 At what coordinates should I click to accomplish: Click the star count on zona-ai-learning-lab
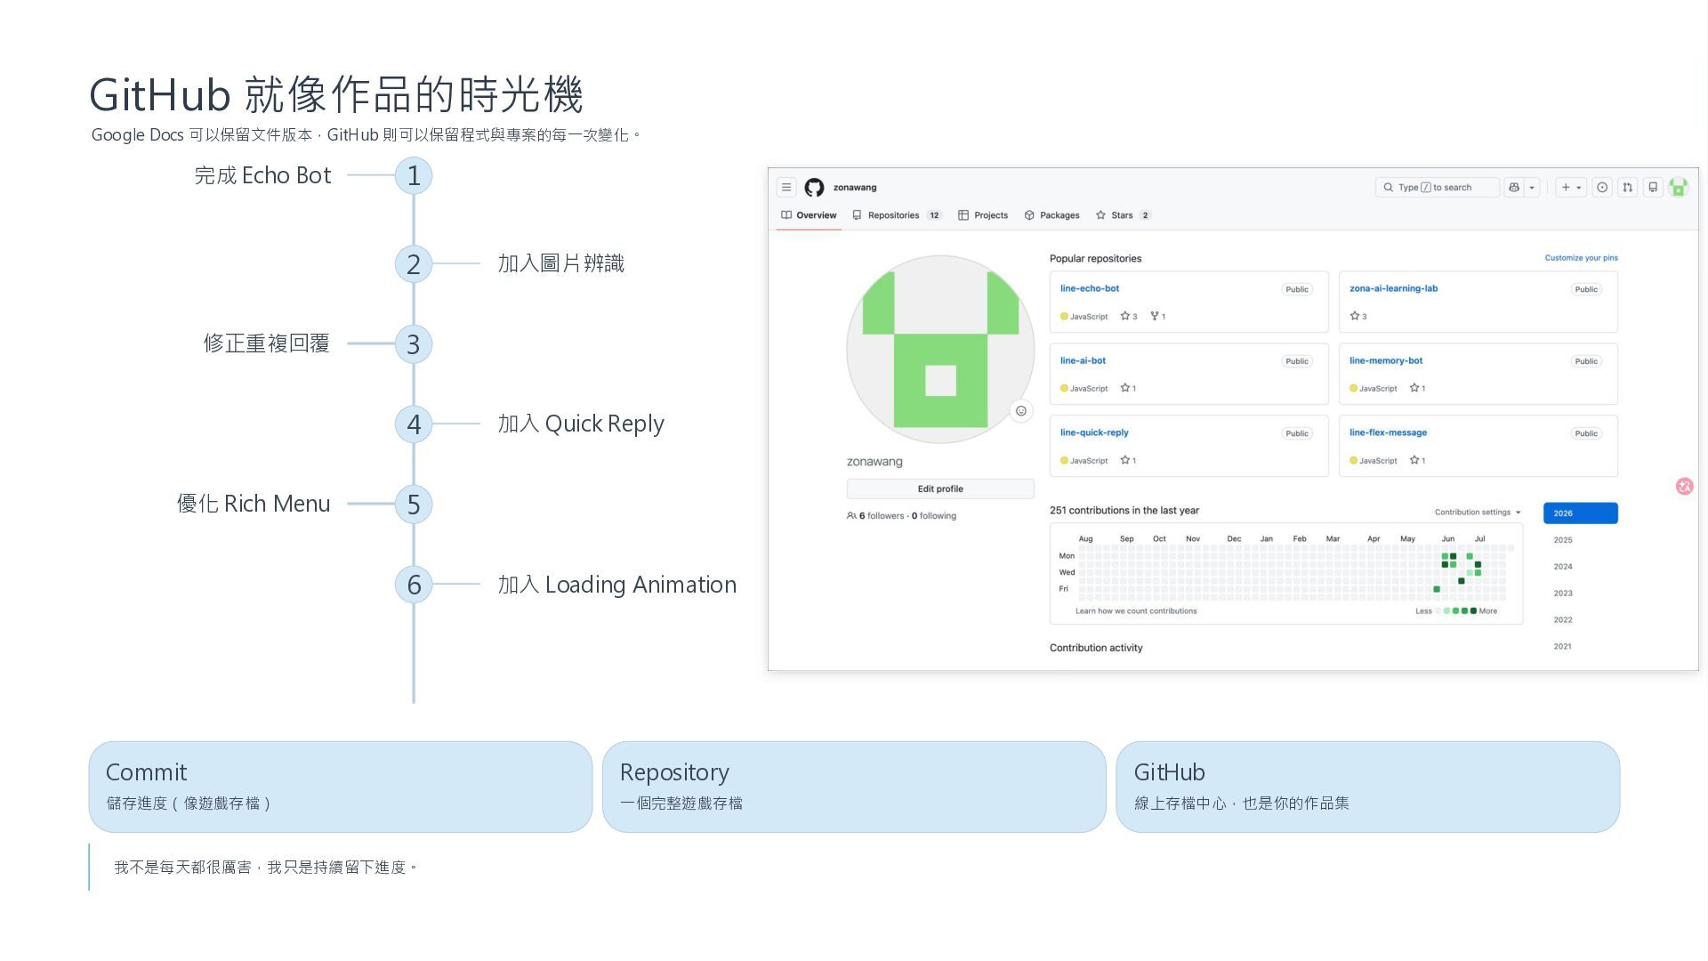(x=1358, y=316)
